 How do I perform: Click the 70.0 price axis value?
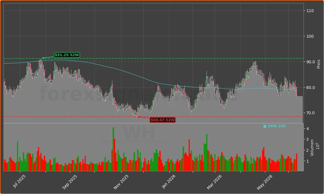310,113
